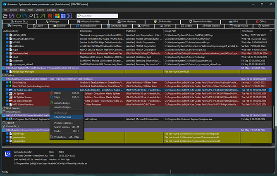The width and height of the screenshot is (277, 176).
Task: Open the User menu
Action: [31, 10]
